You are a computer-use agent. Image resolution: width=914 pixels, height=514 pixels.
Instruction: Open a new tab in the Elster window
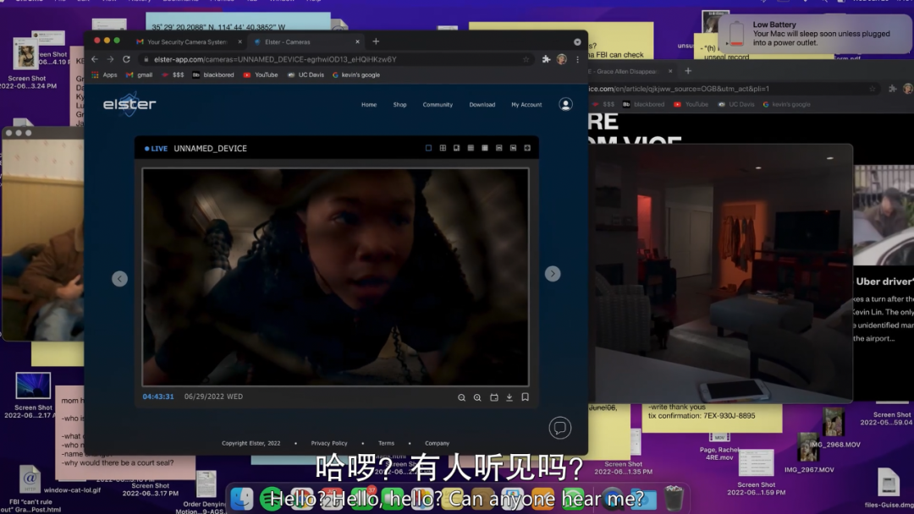pyautogui.click(x=376, y=41)
